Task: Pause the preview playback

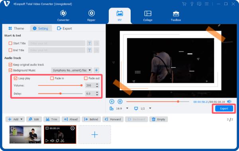Action: 112,101
